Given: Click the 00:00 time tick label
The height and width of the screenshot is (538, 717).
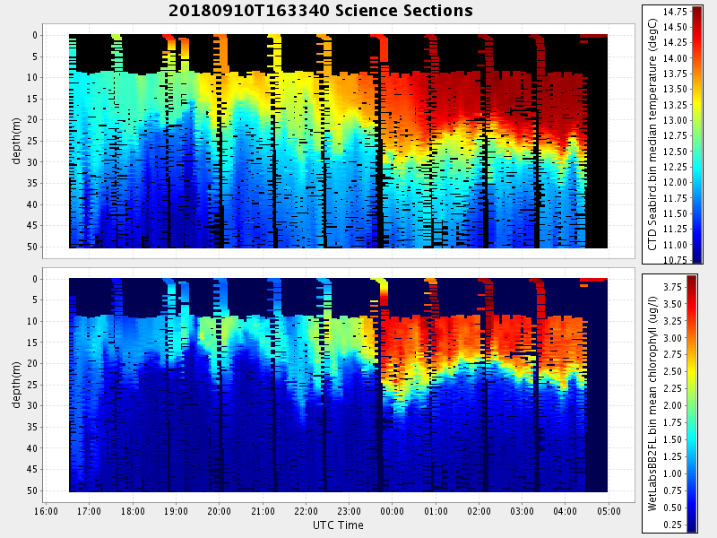Looking at the screenshot, I should [393, 510].
